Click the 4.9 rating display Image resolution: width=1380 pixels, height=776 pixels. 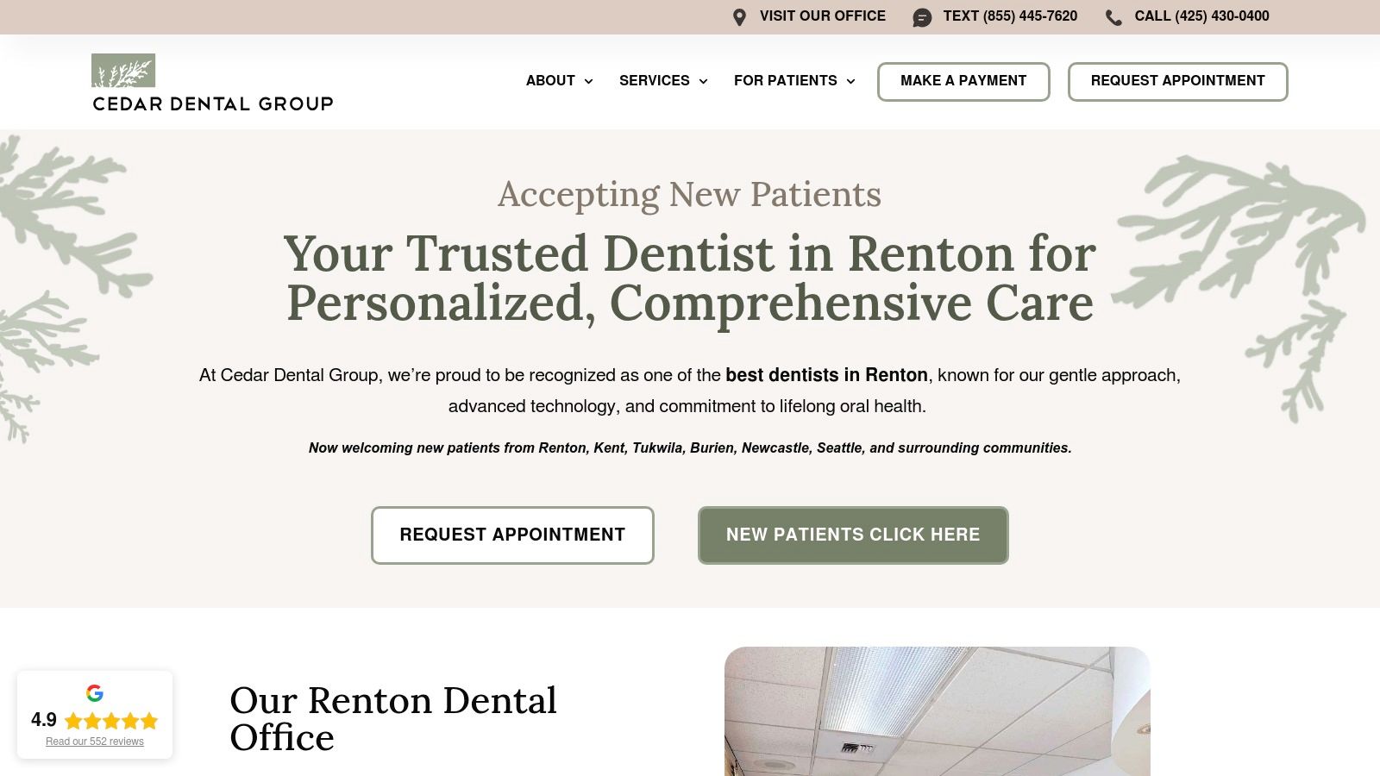43,718
